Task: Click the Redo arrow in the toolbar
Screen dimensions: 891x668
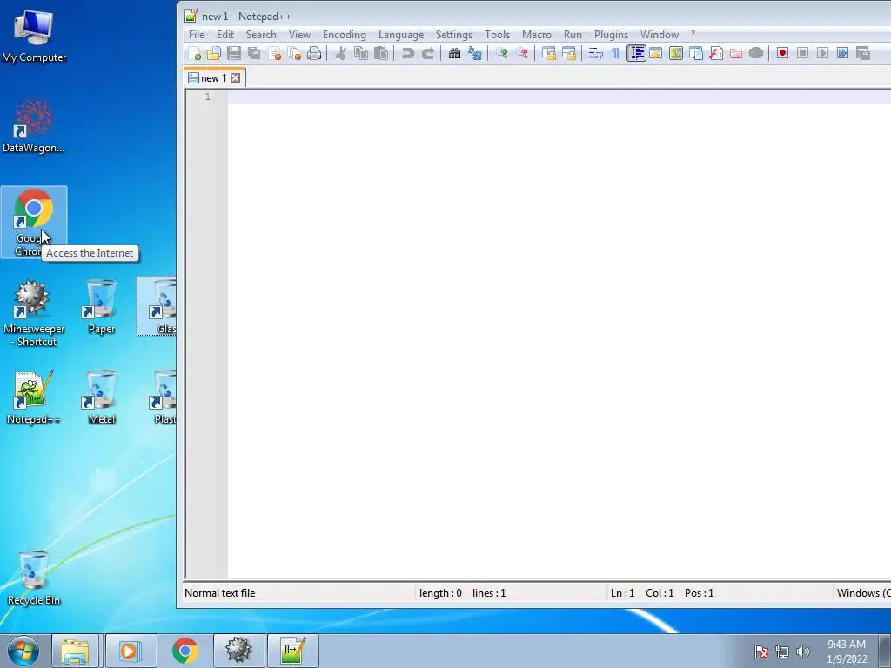Action: pyautogui.click(x=428, y=53)
